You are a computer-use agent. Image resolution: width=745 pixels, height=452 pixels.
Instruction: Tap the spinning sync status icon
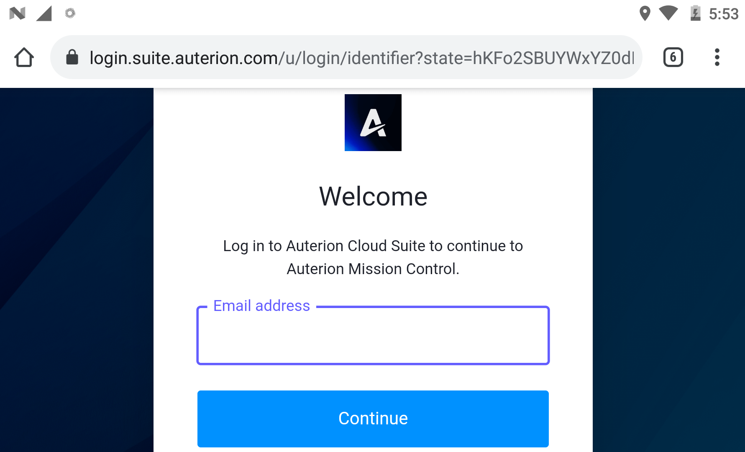click(x=70, y=13)
